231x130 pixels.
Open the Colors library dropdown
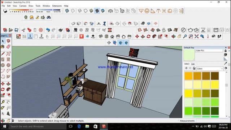[210, 69]
